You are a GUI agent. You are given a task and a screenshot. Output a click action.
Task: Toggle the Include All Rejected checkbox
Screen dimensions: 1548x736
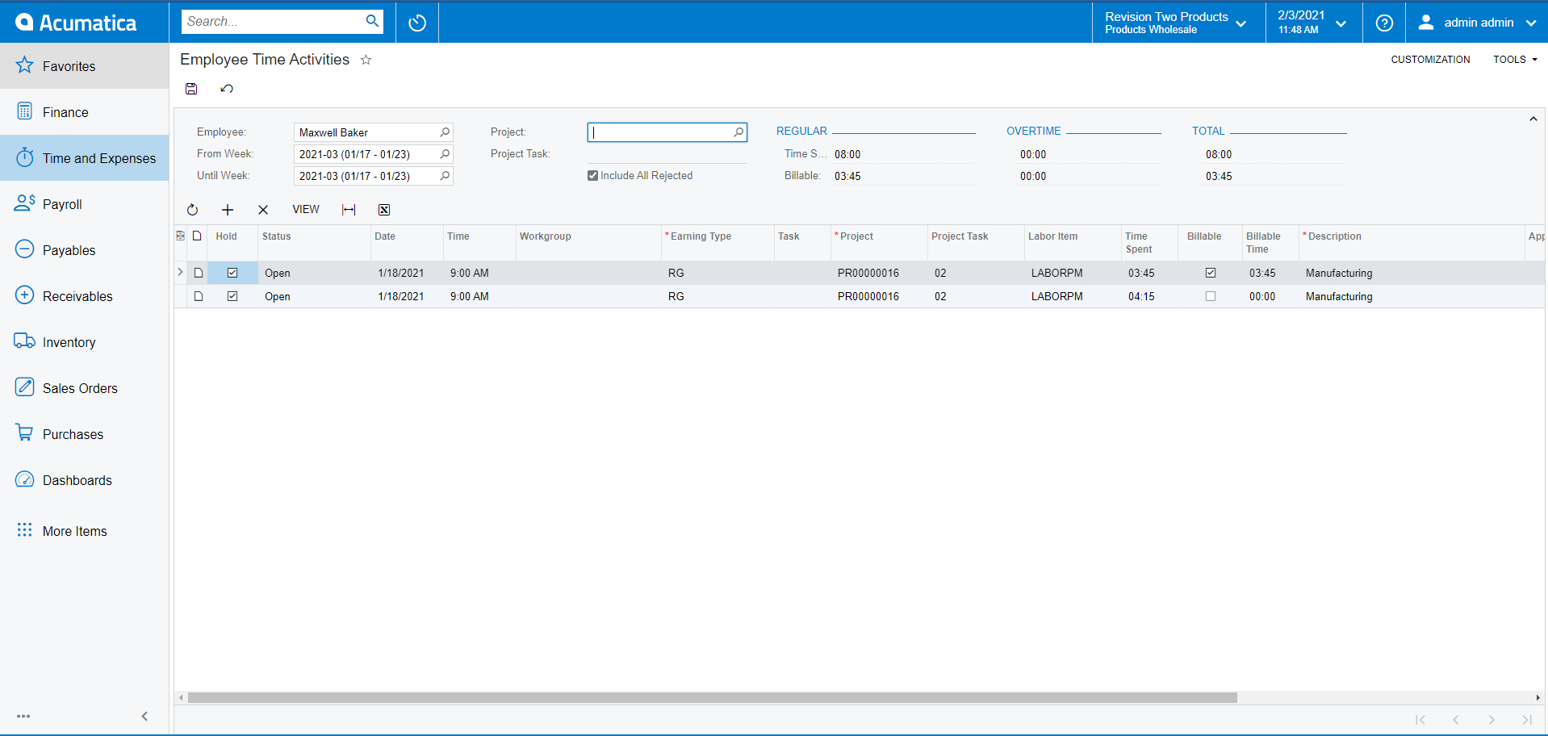593,176
